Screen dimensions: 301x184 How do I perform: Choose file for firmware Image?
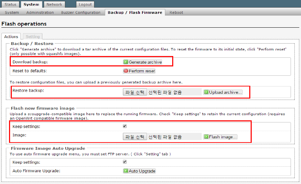pos(135,137)
